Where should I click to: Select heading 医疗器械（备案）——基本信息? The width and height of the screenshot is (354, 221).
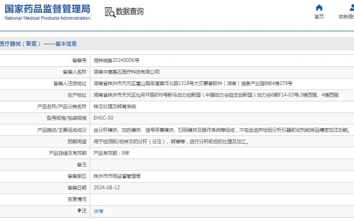[x=38, y=44]
